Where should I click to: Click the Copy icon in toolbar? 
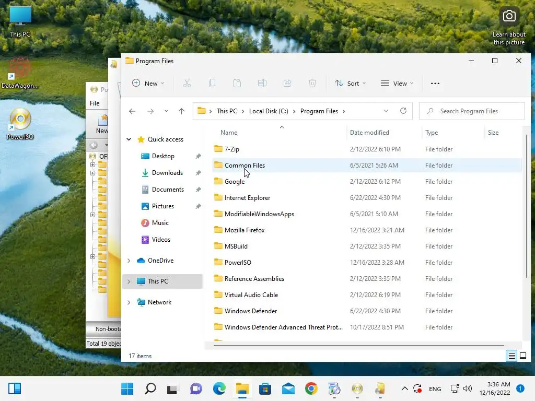212,83
